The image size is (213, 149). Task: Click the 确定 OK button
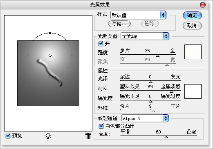pos(192,15)
